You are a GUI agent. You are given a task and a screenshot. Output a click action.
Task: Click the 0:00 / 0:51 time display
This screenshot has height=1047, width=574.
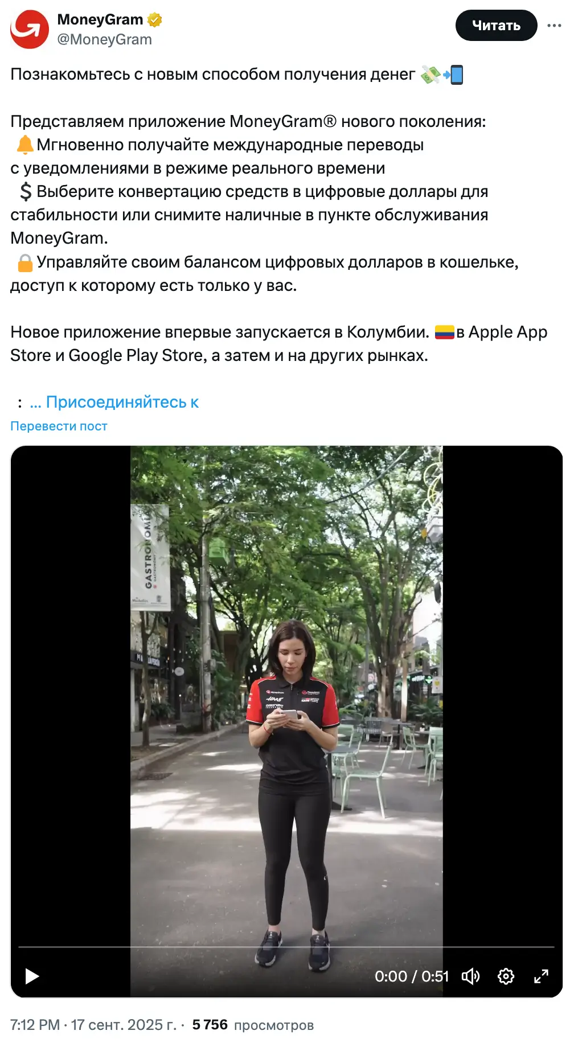pyautogui.click(x=412, y=976)
